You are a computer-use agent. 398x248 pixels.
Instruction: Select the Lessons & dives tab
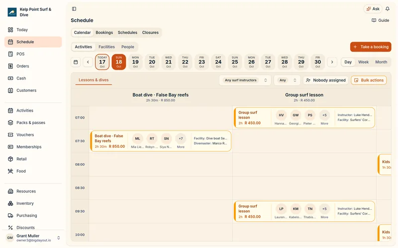(x=94, y=80)
